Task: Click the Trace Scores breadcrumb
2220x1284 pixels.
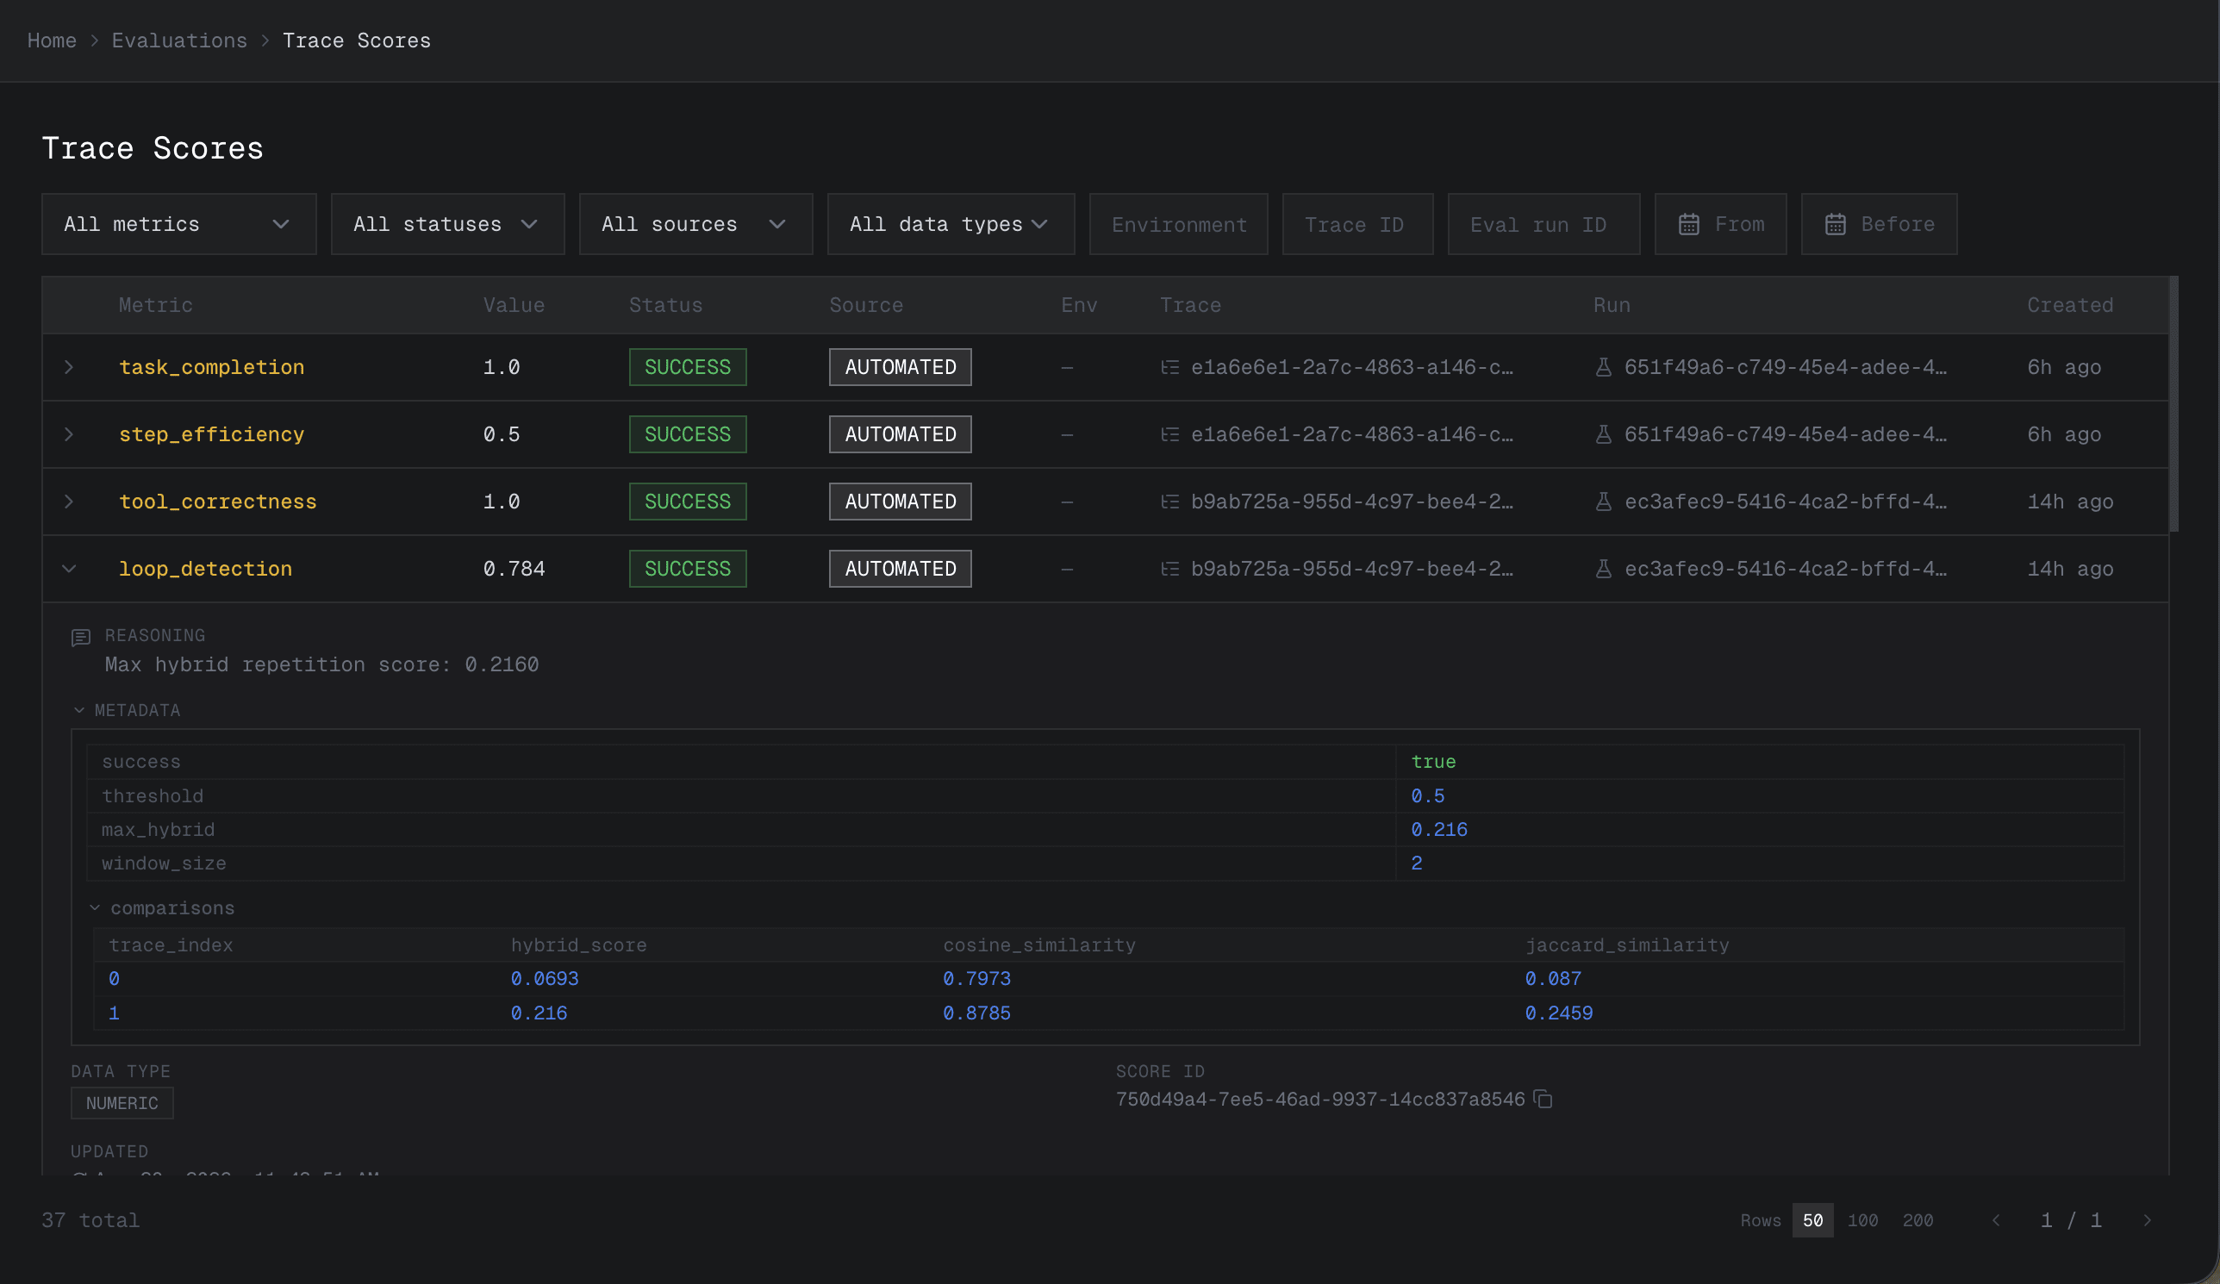Action: pyautogui.click(x=357, y=41)
